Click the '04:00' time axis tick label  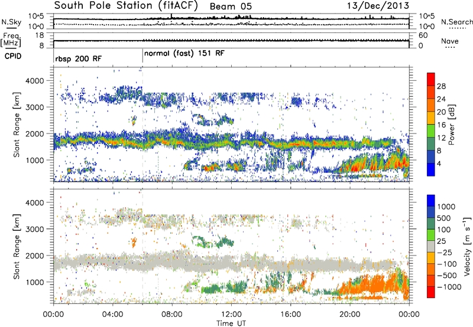112,315
